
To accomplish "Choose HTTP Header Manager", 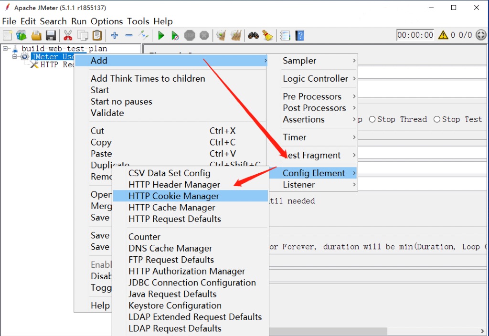I will click(191, 185).
